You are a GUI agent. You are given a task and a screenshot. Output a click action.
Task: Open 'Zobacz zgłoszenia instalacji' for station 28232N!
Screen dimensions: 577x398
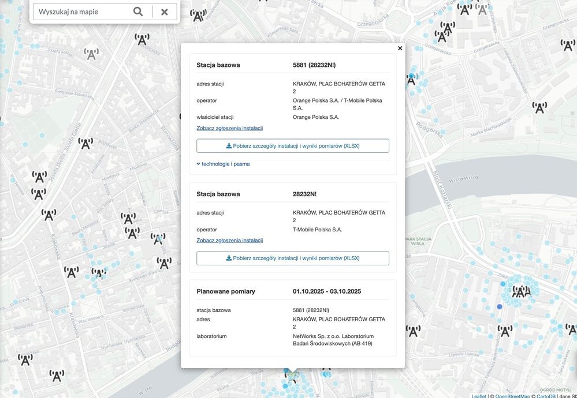[229, 240]
